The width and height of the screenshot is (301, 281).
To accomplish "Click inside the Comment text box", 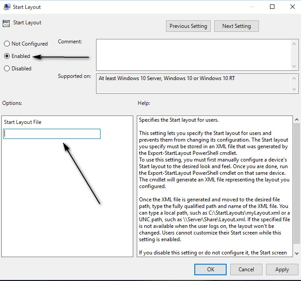I will [193, 55].
